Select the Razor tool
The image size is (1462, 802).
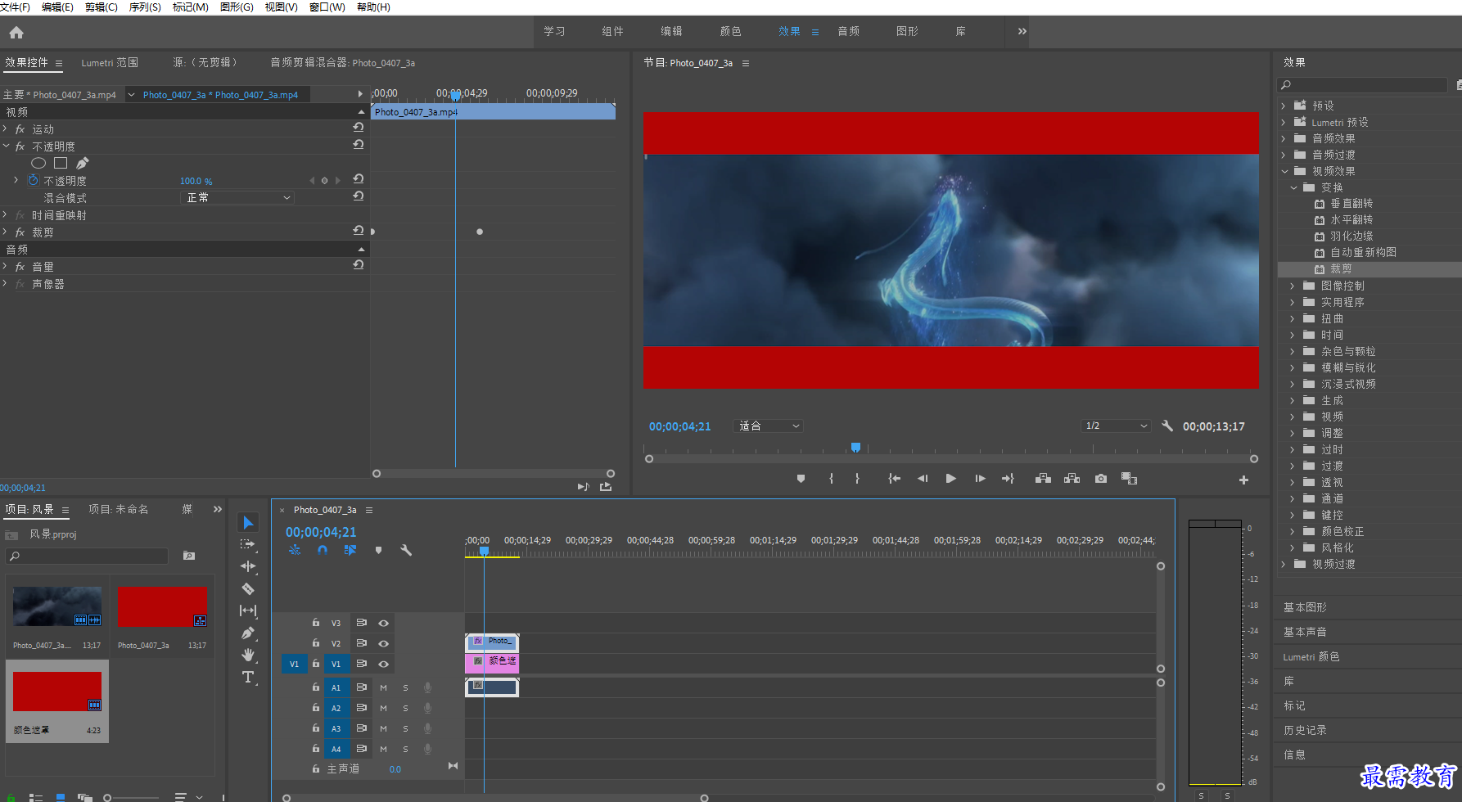(x=248, y=588)
